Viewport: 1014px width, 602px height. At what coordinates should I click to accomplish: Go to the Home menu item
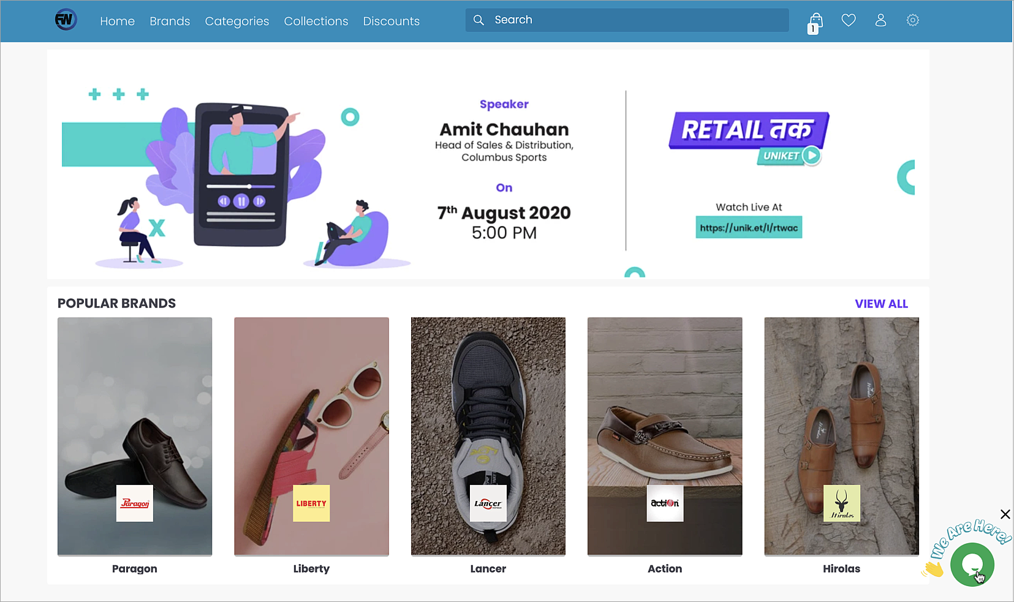118,21
